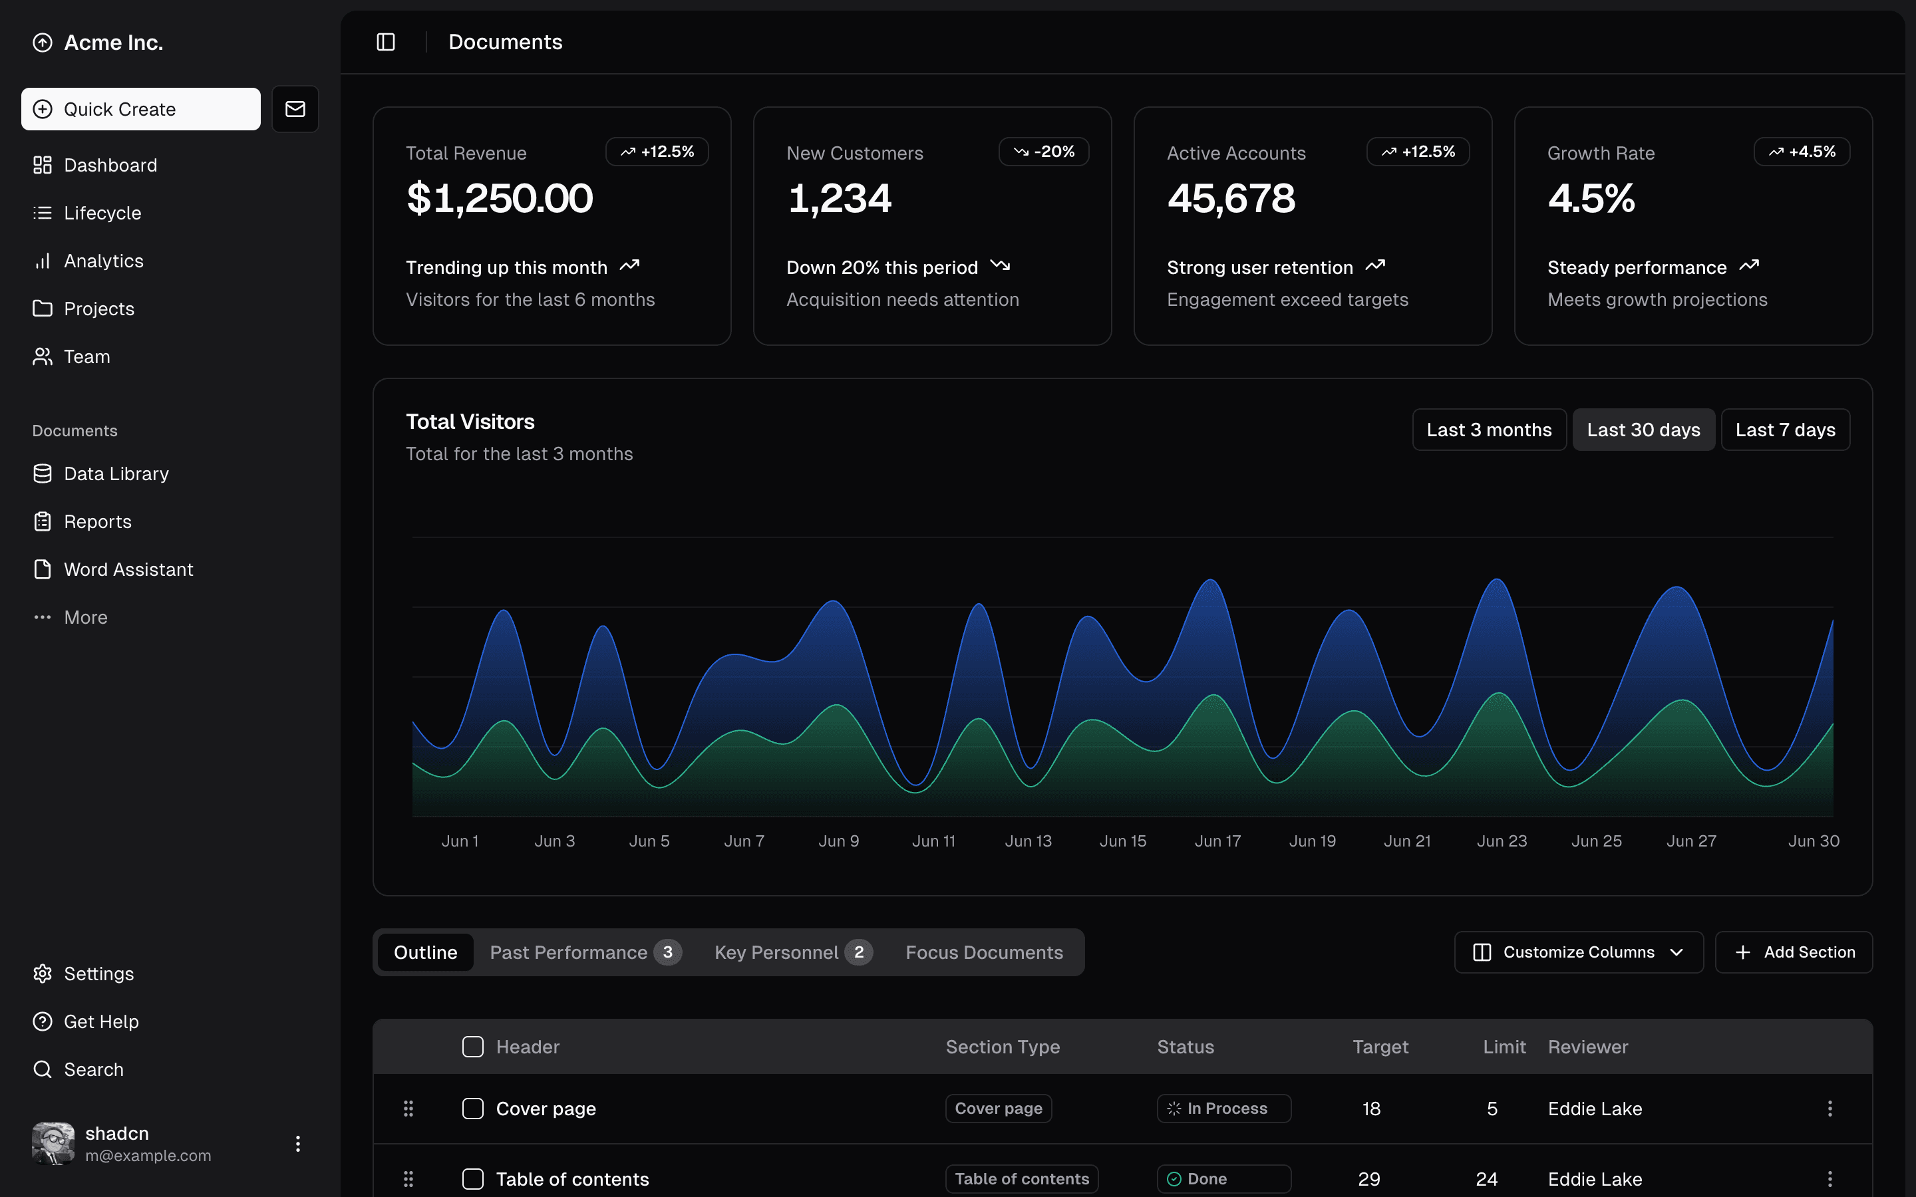The image size is (1916, 1197).
Task: Click the Add Section button
Action: [1794, 952]
